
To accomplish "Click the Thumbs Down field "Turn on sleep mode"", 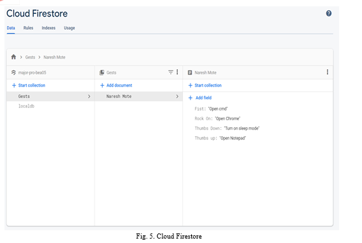I will 242,128.
